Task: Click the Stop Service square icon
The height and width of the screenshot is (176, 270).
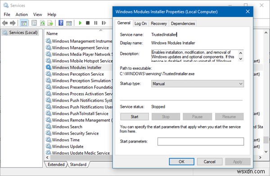Action: click(x=88, y=23)
